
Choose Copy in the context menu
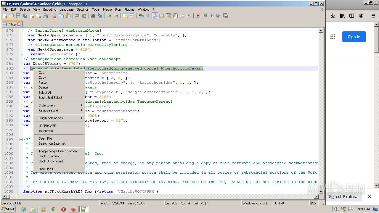pyautogui.click(x=59, y=78)
